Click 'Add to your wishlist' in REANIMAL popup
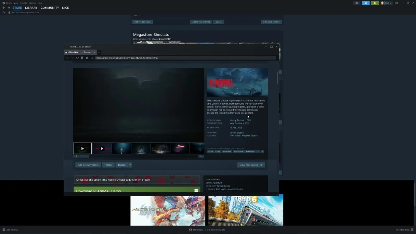This screenshot has height=234, width=416. coord(88,165)
